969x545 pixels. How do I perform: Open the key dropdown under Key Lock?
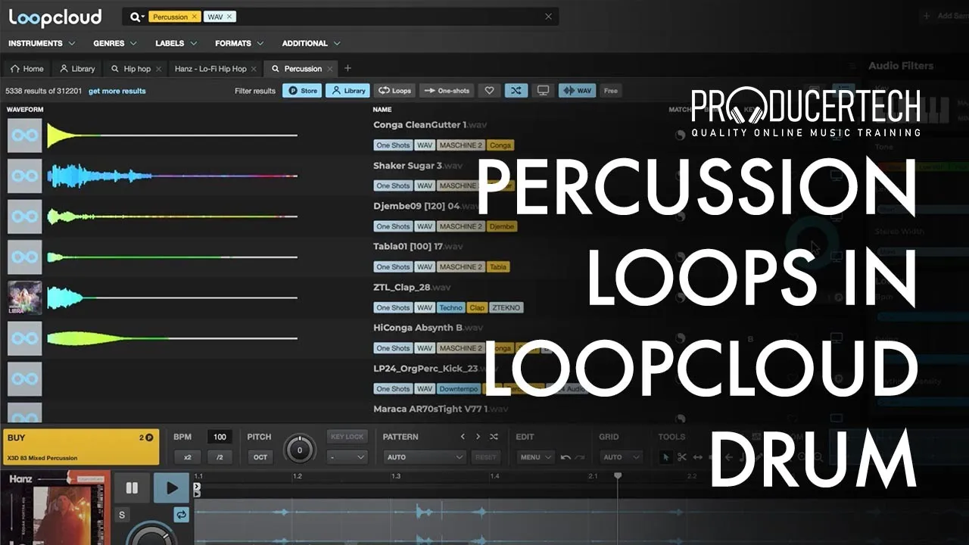point(347,457)
